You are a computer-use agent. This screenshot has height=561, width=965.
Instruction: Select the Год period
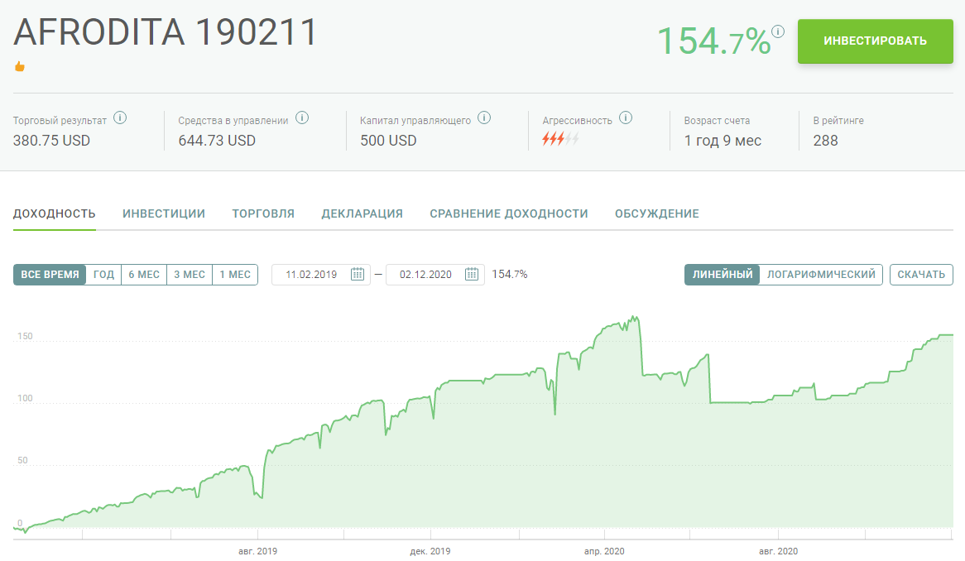tap(103, 275)
